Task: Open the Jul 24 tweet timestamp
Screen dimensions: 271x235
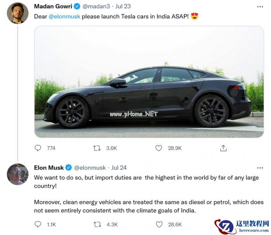Action: (x=119, y=168)
